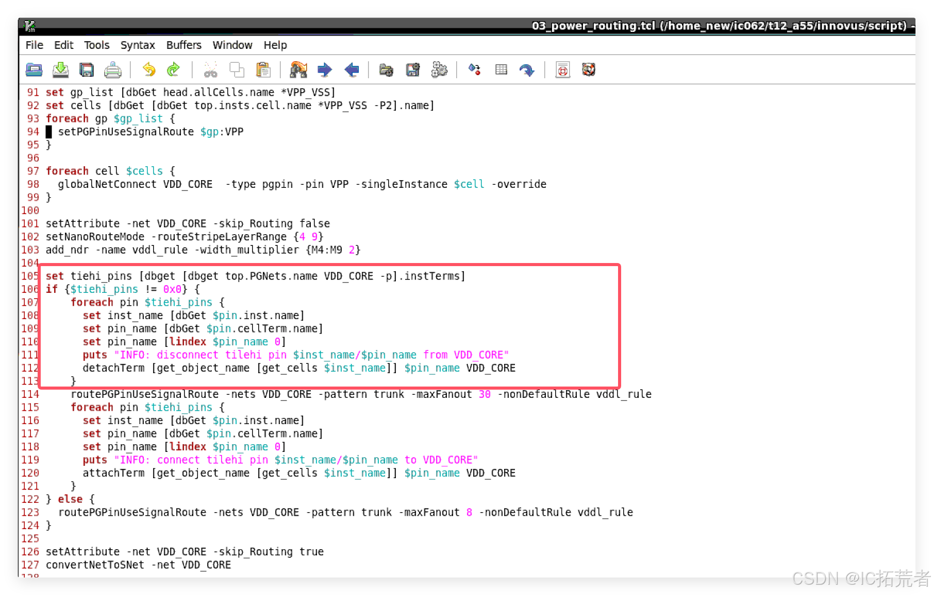Screen dimensions: 933x595
Task: Open the Help menu
Action: tap(275, 45)
